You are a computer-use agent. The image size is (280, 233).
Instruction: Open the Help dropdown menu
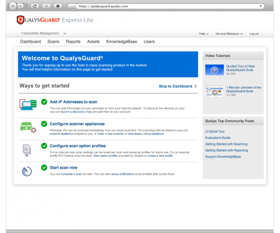pos(204,34)
